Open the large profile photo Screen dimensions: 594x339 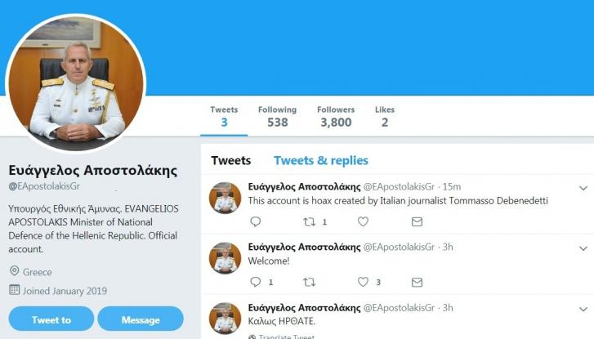pos(76,84)
